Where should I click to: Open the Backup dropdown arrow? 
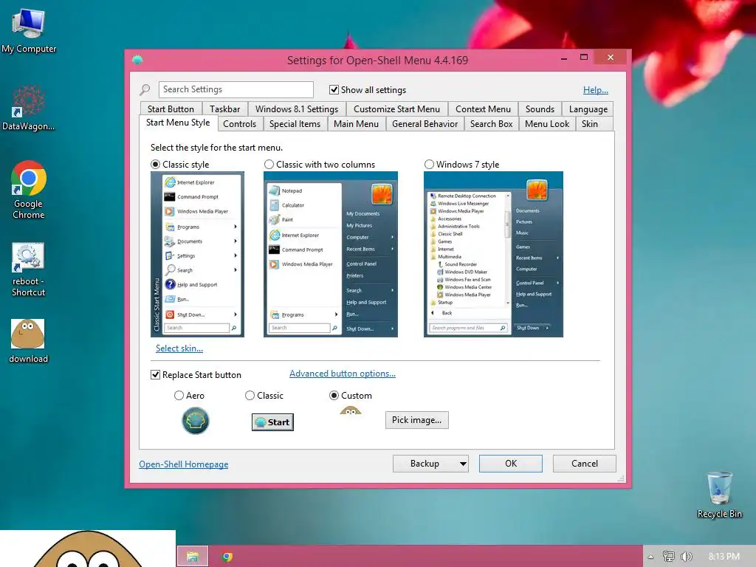click(x=462, y=464)
